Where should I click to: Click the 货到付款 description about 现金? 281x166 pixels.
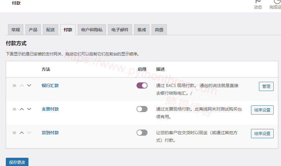[x=197, y=136]
